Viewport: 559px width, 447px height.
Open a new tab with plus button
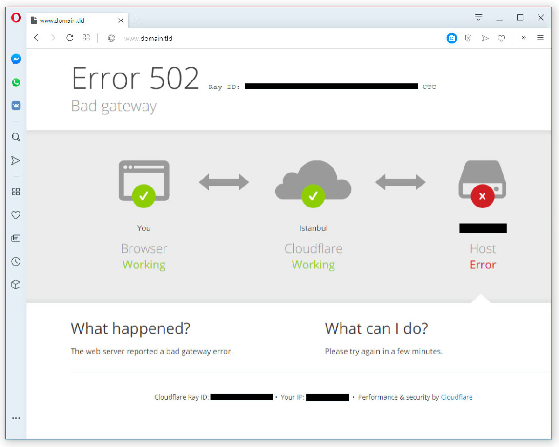point(136,20)
